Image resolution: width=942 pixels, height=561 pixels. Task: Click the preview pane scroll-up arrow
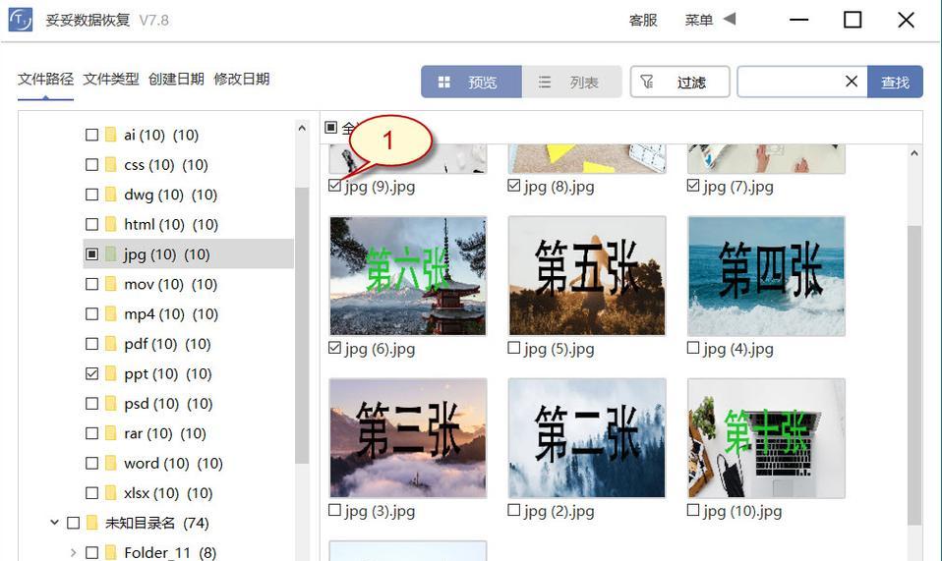(913, 153)
